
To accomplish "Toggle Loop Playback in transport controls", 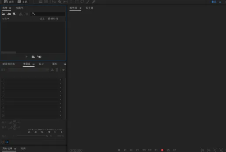I will tap(168, 150).
